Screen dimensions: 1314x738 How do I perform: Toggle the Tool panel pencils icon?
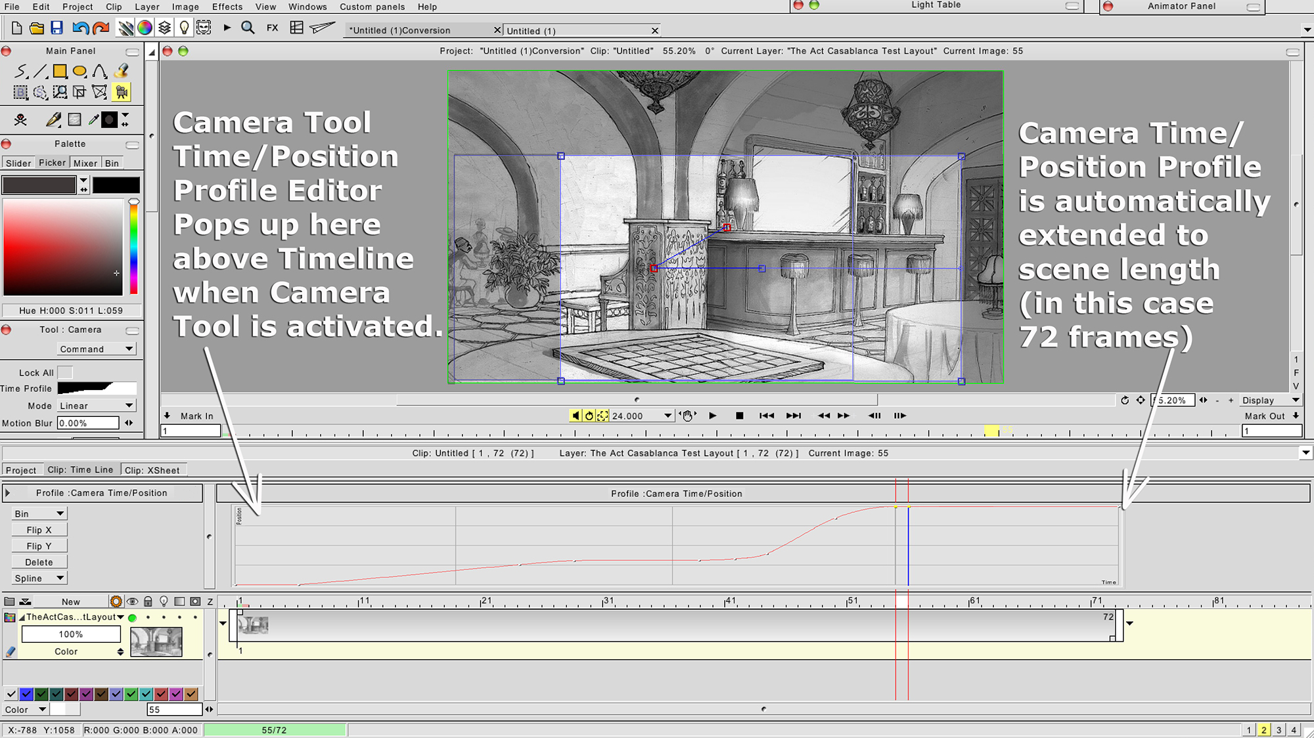click(125, 28)
